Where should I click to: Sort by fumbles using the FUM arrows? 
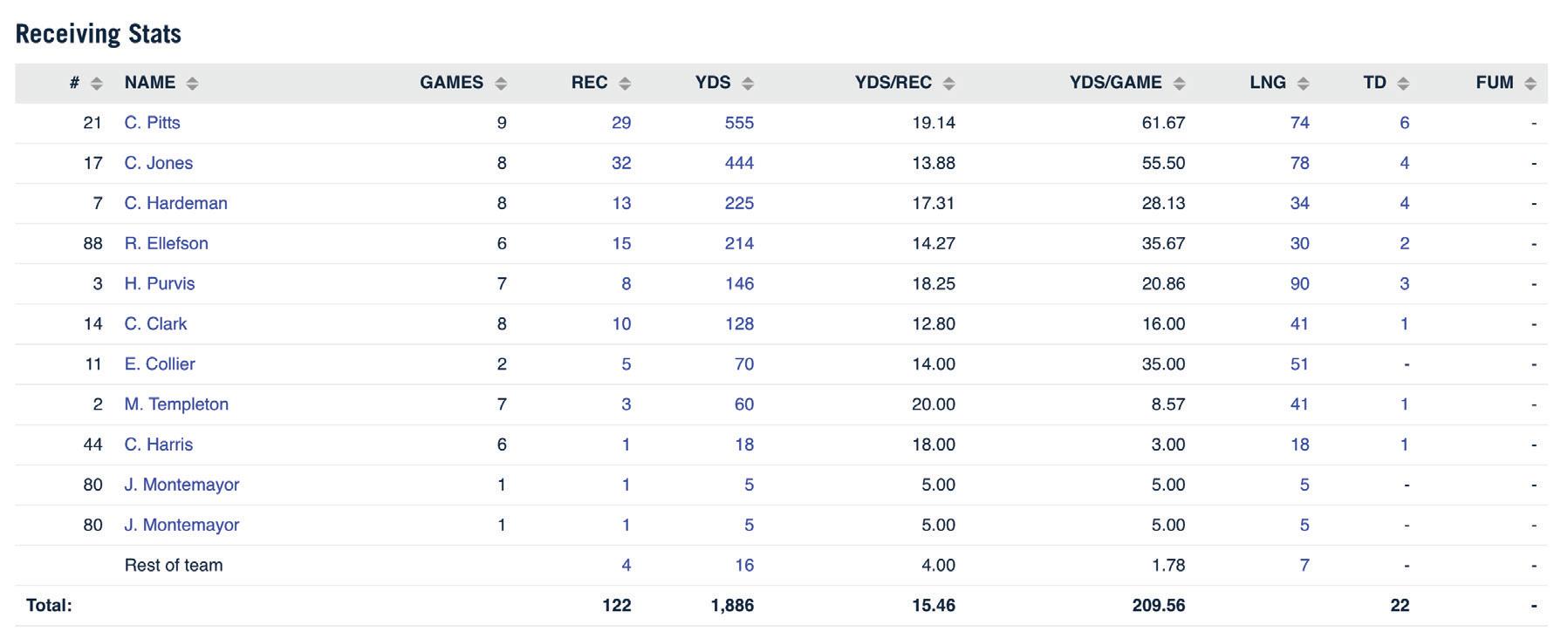(x=1530, y=84)
